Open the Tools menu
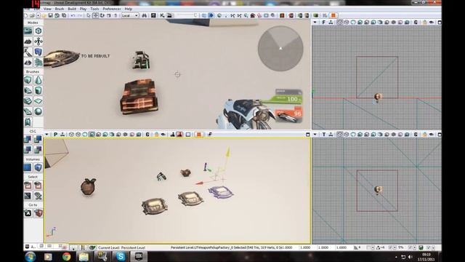Viewport: 465px width, 262px height. 94,9
